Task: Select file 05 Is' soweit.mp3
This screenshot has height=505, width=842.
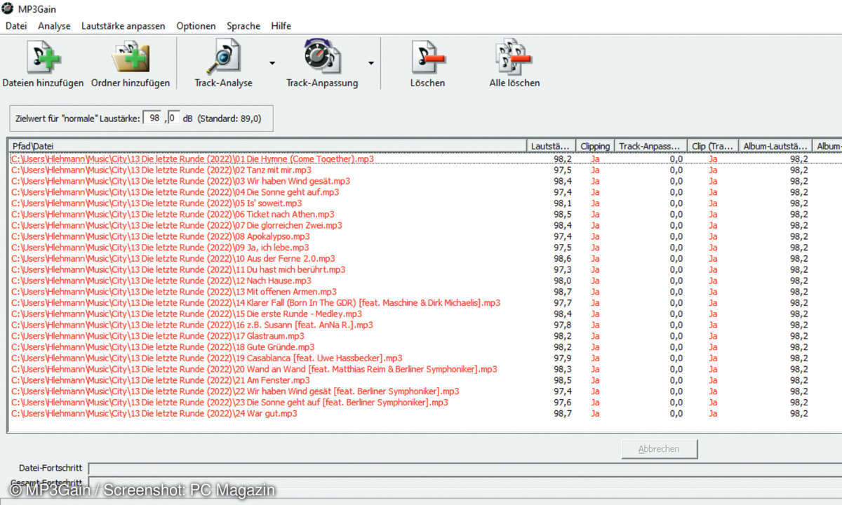Action: tap(156, 203)
